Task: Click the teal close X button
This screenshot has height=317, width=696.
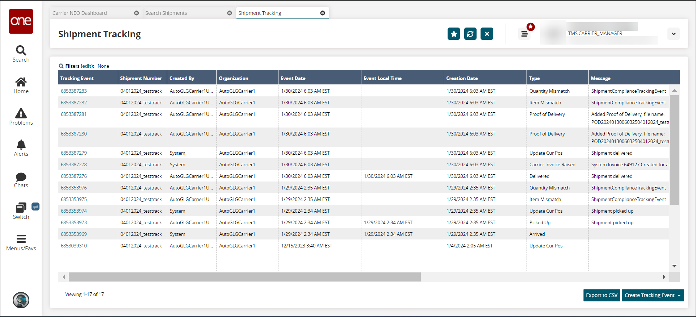Action: coord(487,34)
